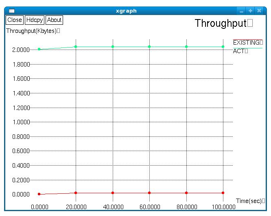Viewport: 271px width, 216px height.
Task: Click the 1.4000 y-axis value
Action: pos(22,93)
